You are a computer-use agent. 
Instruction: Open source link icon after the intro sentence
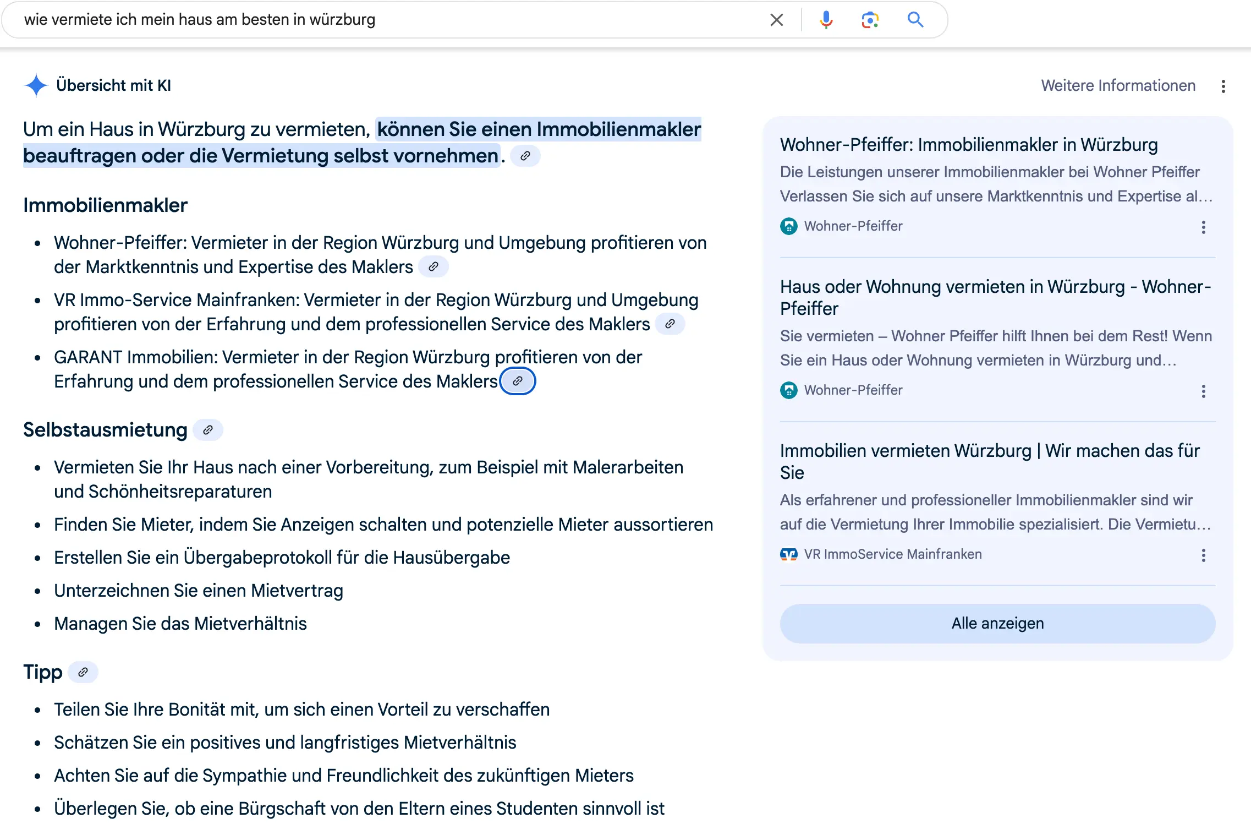pyautogui.click(x=525, y=156)
